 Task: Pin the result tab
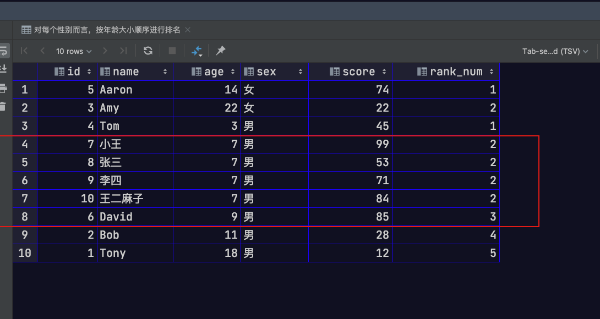[x=220, y=51]
